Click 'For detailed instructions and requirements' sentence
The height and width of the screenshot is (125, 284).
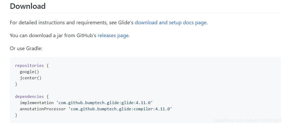pos(109,22)
